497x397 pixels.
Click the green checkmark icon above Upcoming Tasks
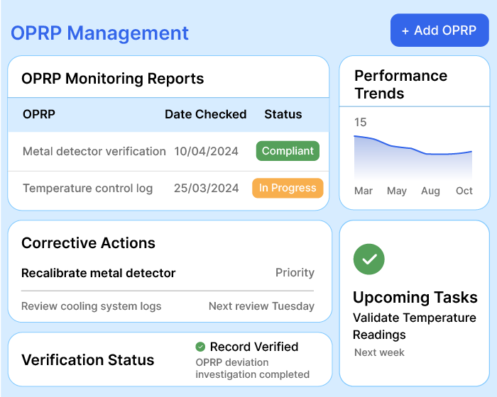(368, 259)
